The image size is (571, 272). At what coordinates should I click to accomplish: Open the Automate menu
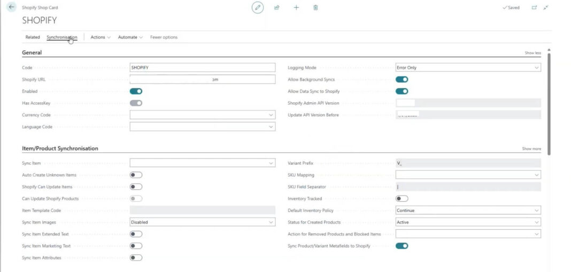(130, 37)
